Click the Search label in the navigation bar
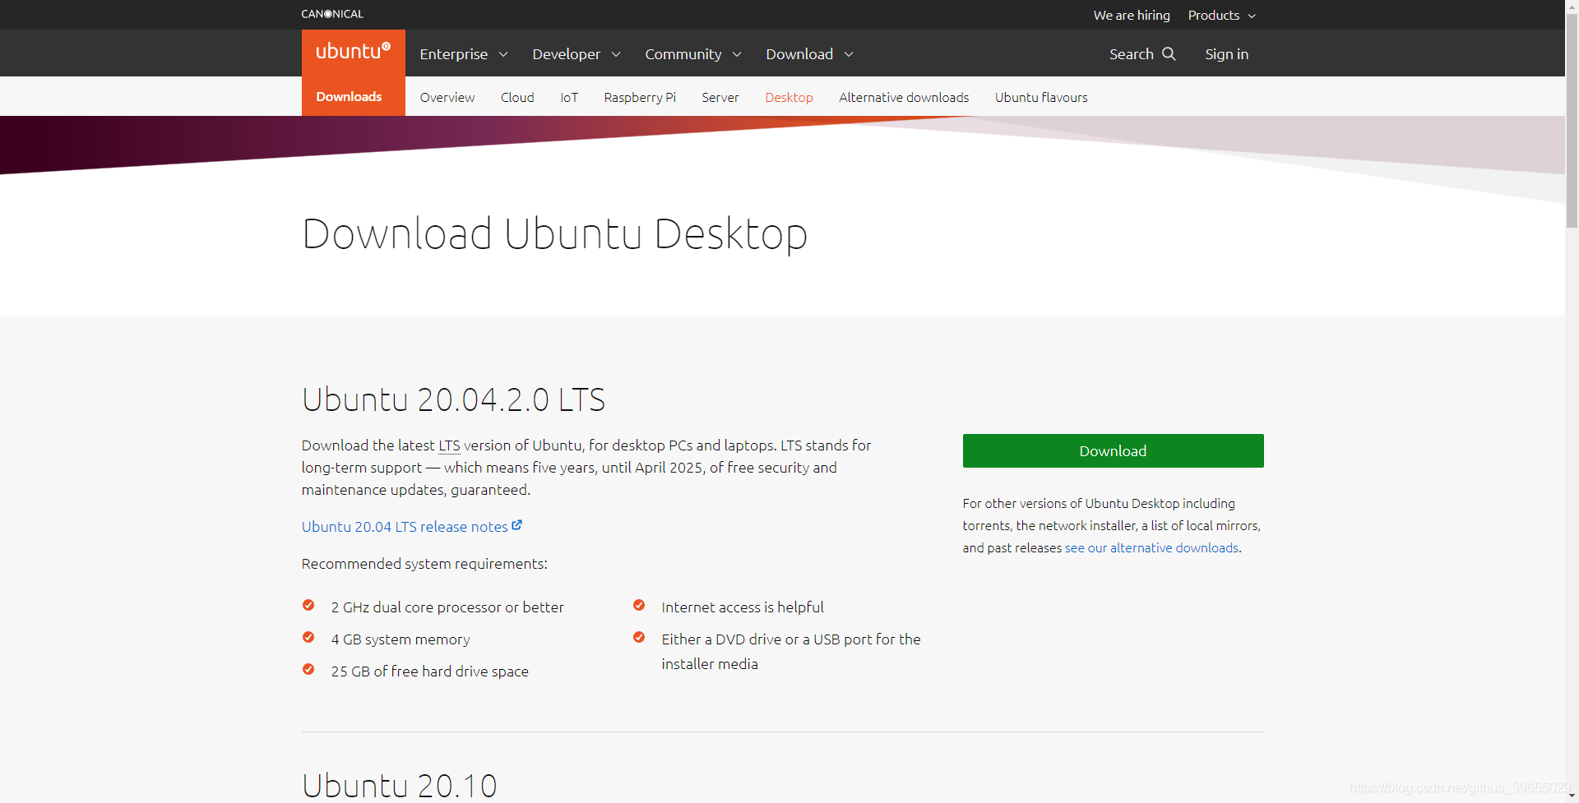The image size is (1579, 803). (1132, 54)
